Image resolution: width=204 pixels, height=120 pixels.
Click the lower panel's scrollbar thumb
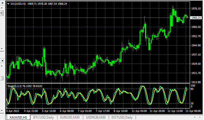[x=2, y=78]
